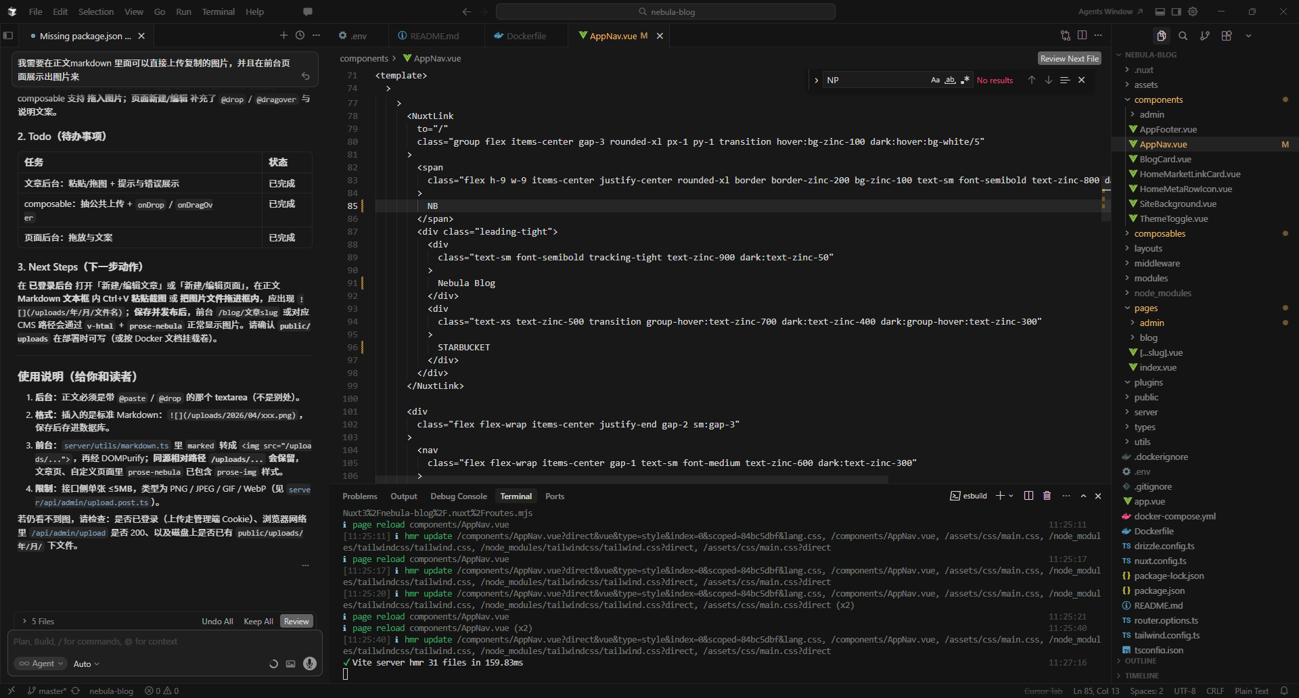This screenshot has width=1299, height=698.
Task: Expand the 5 Files changes list
Action: (x=39, y=621)
